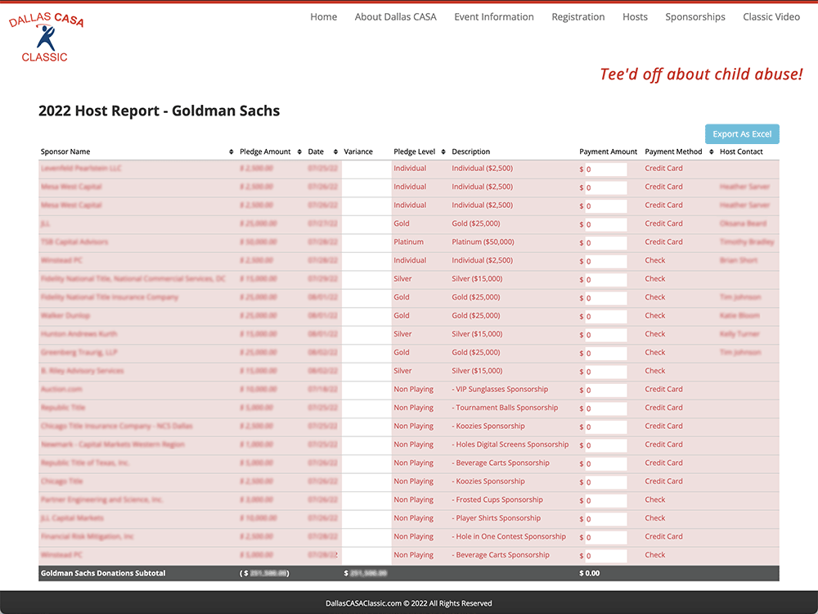The height and width of the screenshot is (614, 818).
Task: Select the 'Platinum' pledge level cell
Action: tap(408, 242)
